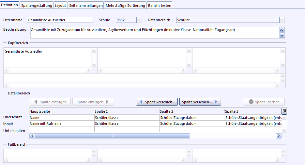Click the left Fußbereich text box
Screen dimensions: 305x165
tap(47, 153)
